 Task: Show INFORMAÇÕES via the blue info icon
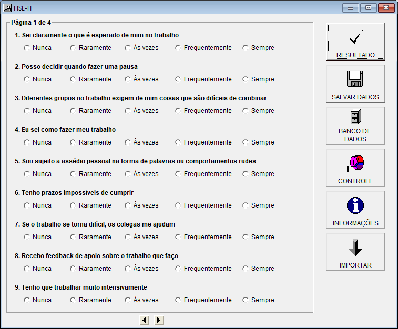click(355, 210)
